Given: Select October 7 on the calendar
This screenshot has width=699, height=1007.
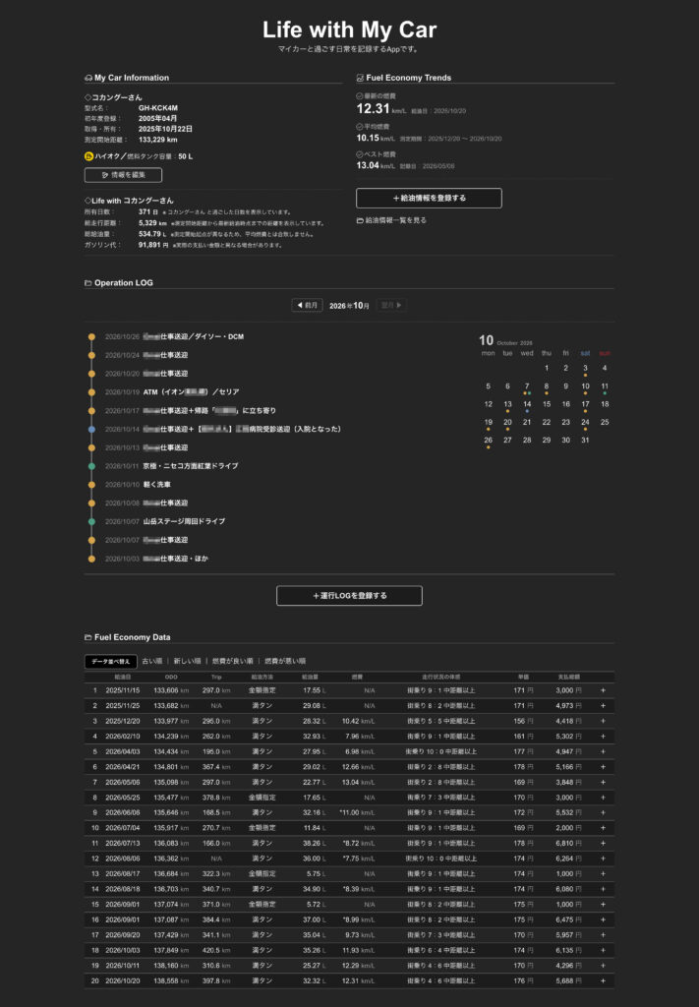Looking at the screenshot, I should pyautogui.click(x=527, y=386).
